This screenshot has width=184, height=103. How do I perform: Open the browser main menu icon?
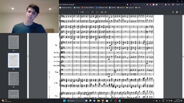pos(182,5)
